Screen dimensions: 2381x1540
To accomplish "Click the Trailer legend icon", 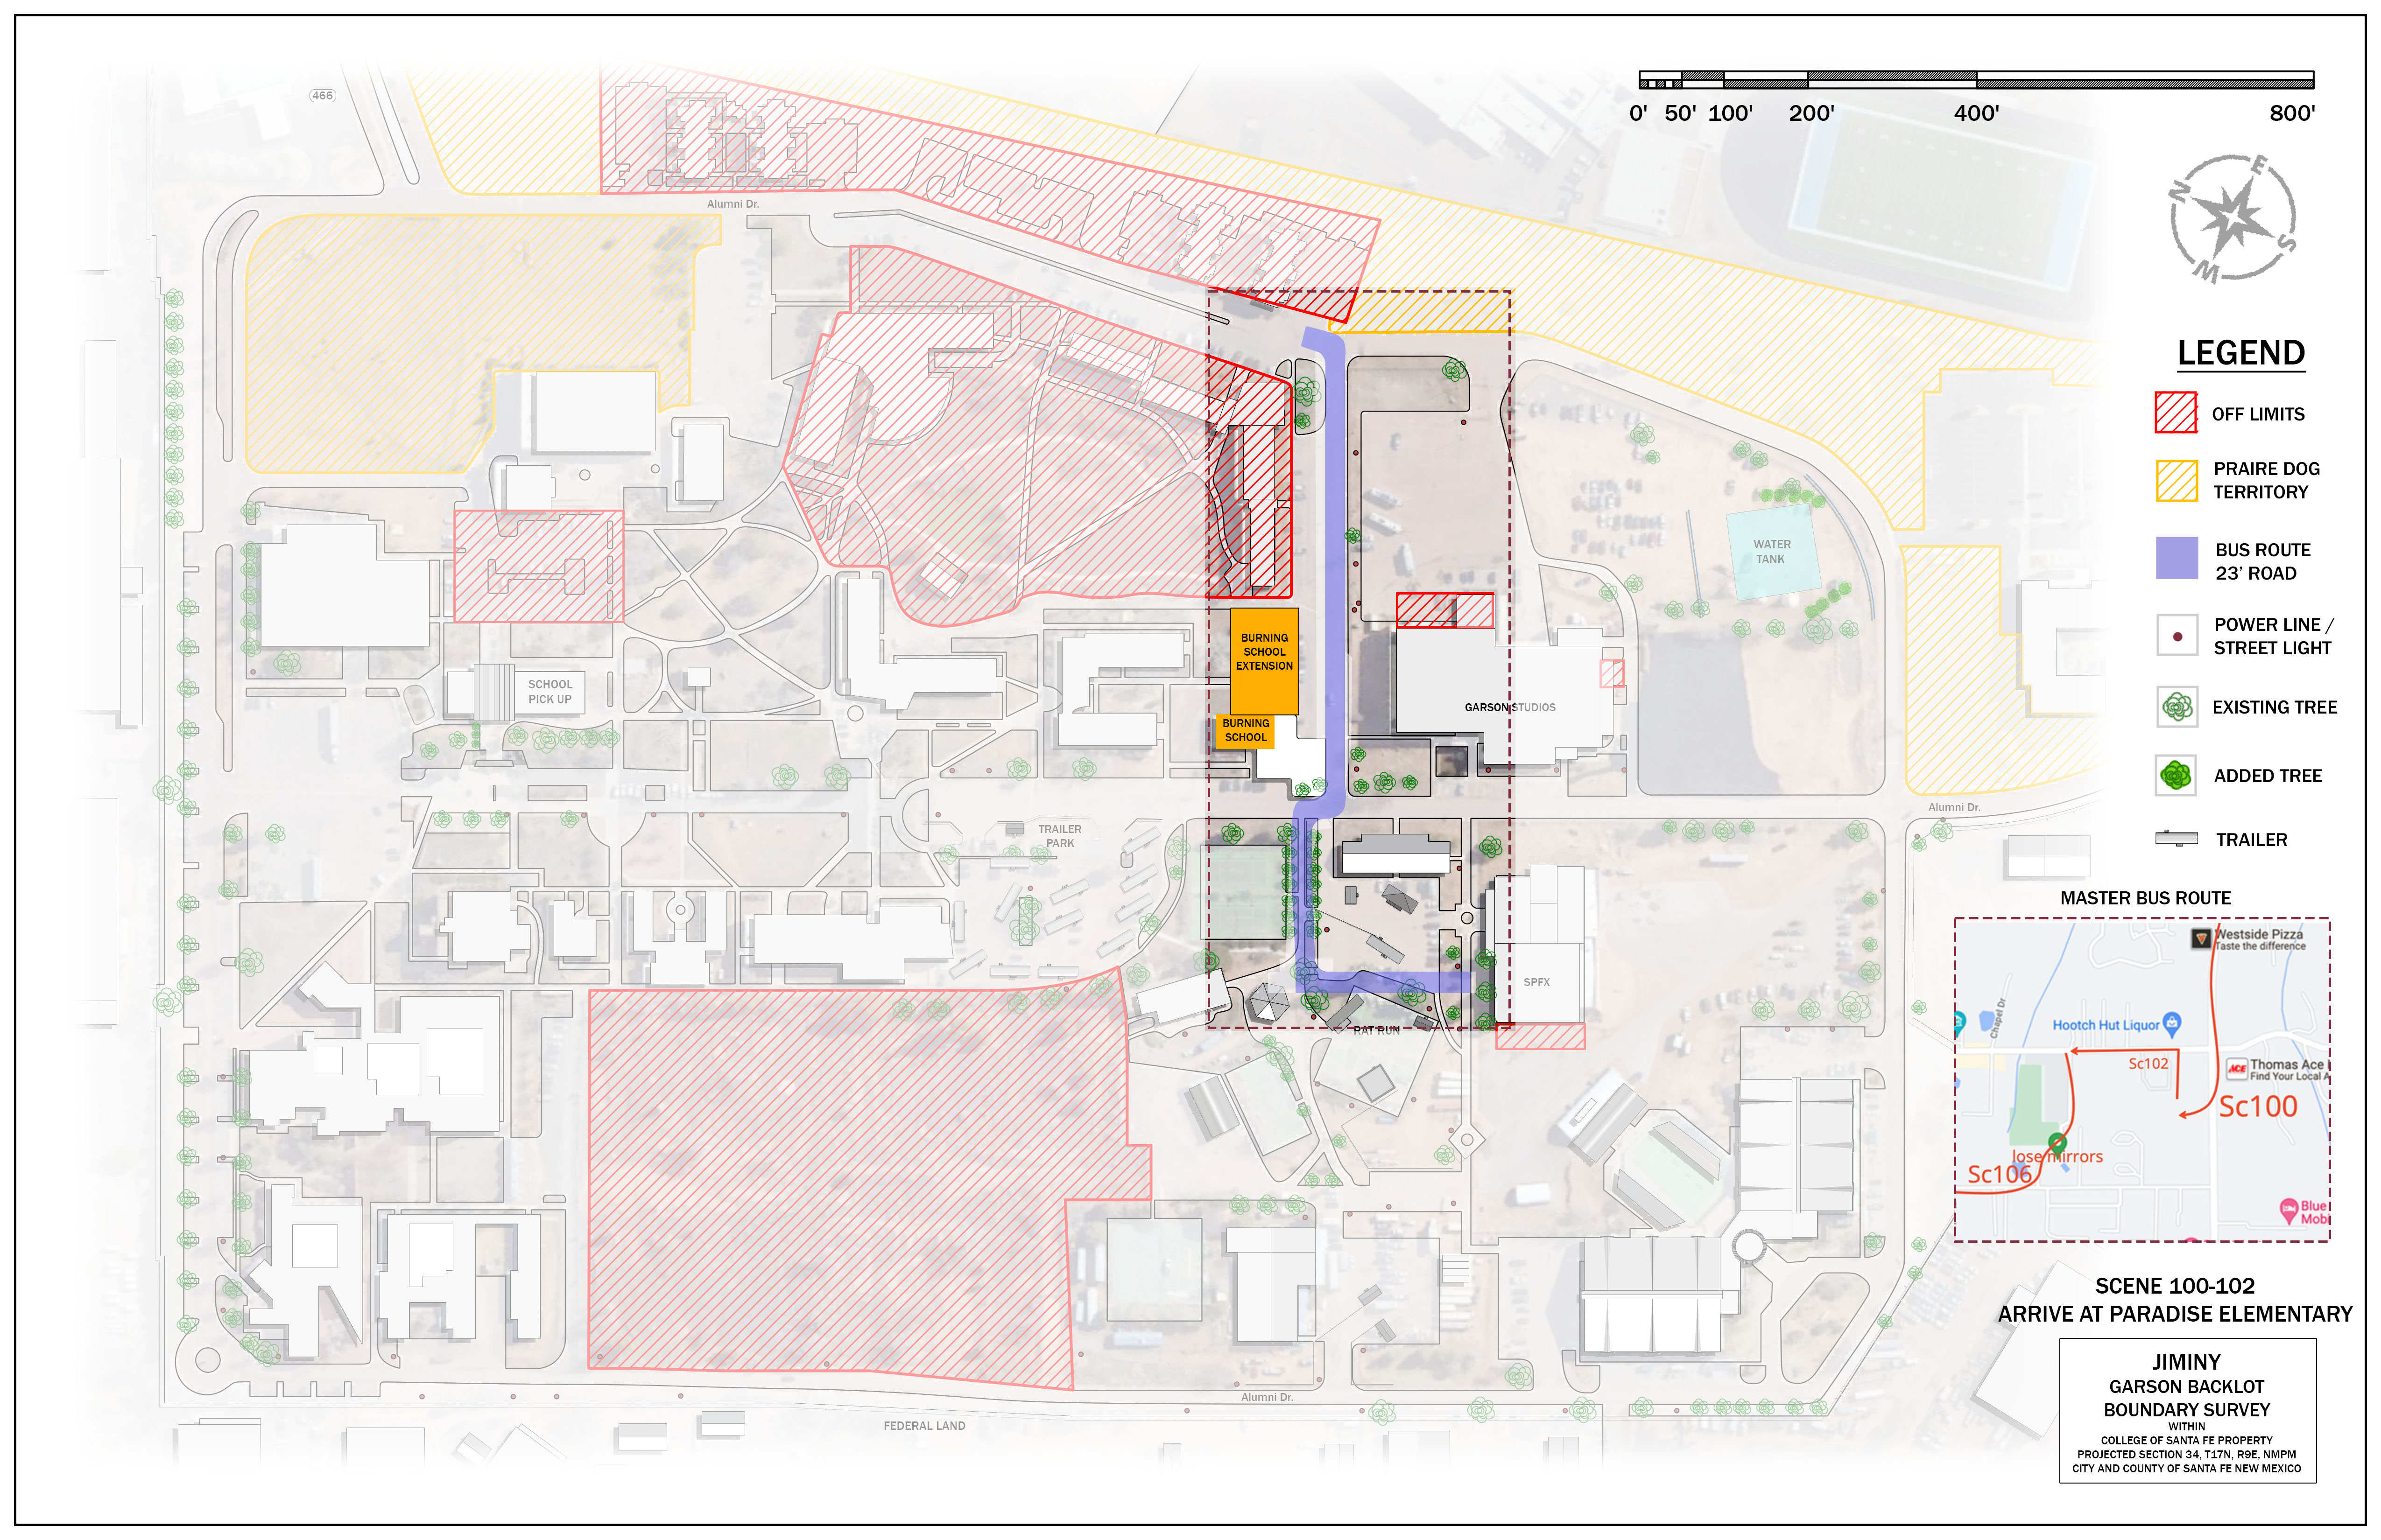I will [2176, 839].
